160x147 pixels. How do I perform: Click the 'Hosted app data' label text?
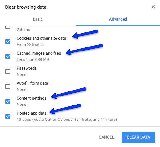32,113
